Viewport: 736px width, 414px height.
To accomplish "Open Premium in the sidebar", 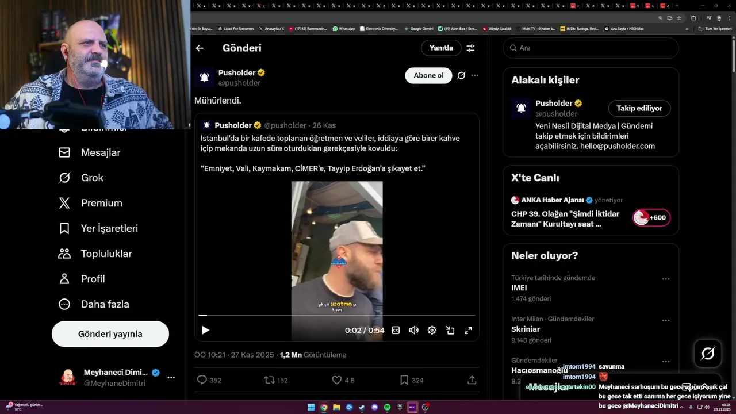I will pyautogui.click(x=90, y=203).
